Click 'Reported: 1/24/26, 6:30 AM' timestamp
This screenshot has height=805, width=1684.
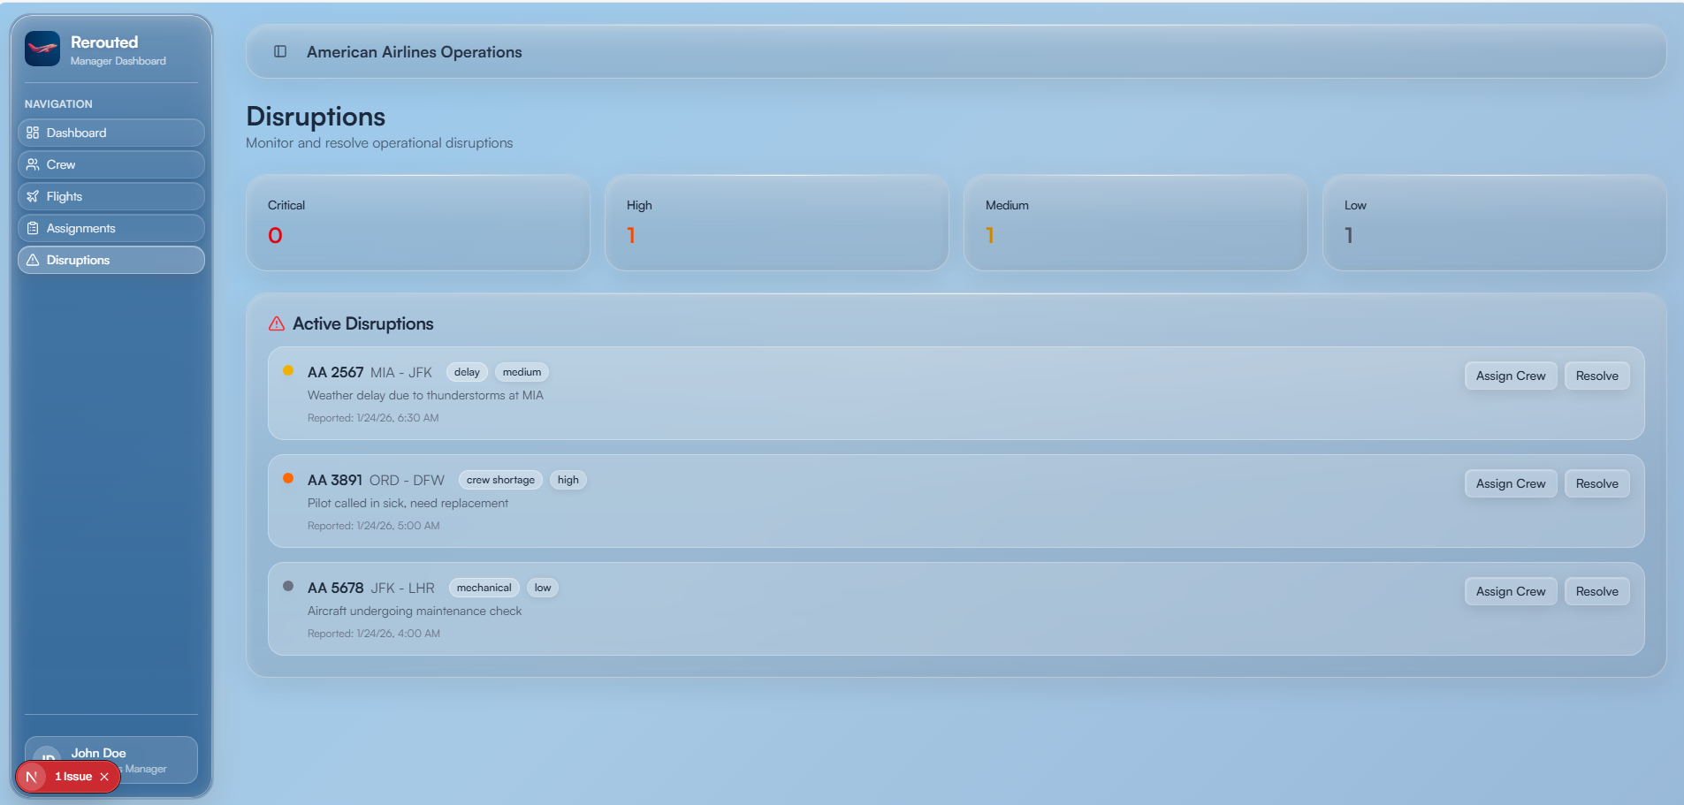pos(373,418)
